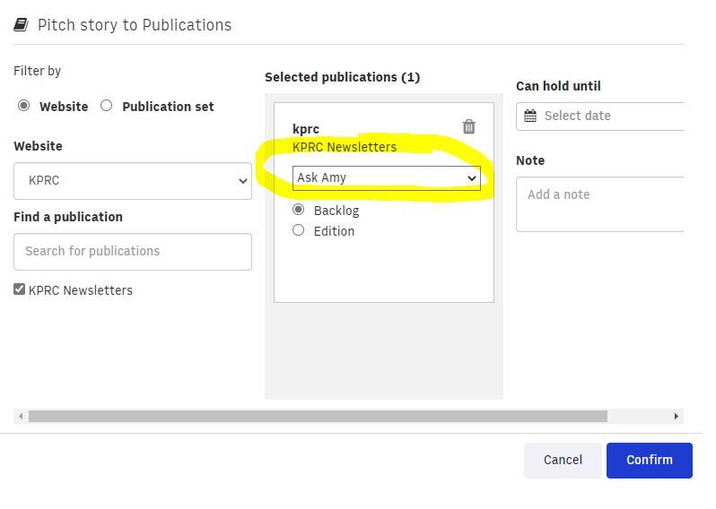Open the Ask Amy newsletter dropdown
Viewport: 716px width, 509px height.
[387, 177]
